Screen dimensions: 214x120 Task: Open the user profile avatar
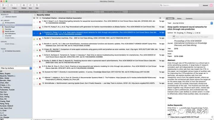click(x=211, y=5)
